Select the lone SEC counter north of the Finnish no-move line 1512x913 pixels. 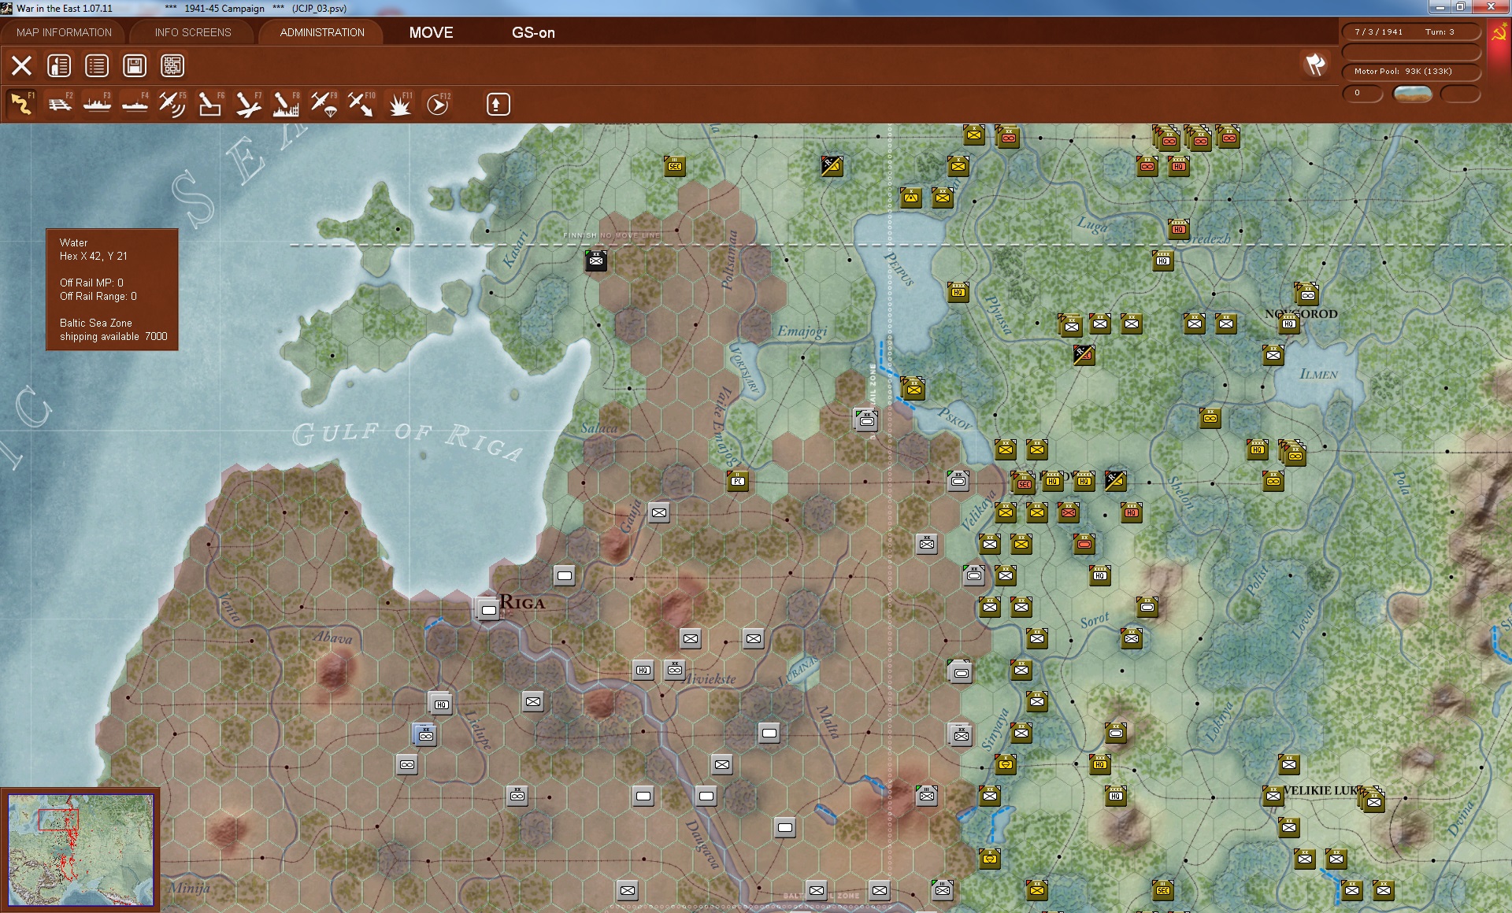[x=675, y=165]
